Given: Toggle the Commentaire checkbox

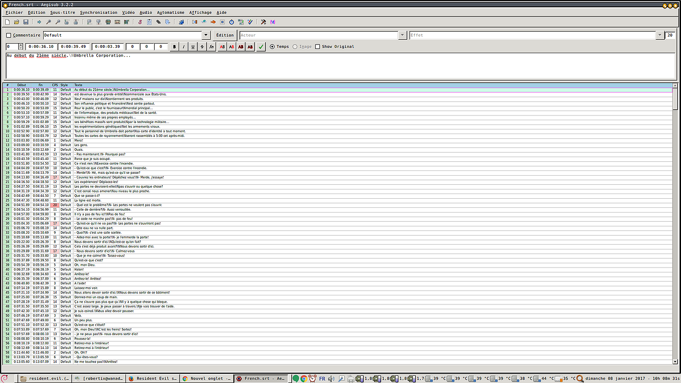Looking at the screenshot, I should [9, 35].
